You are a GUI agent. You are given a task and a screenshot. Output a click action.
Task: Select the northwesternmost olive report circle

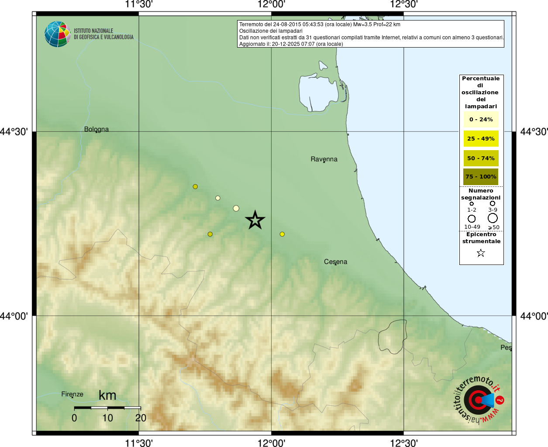195,186
